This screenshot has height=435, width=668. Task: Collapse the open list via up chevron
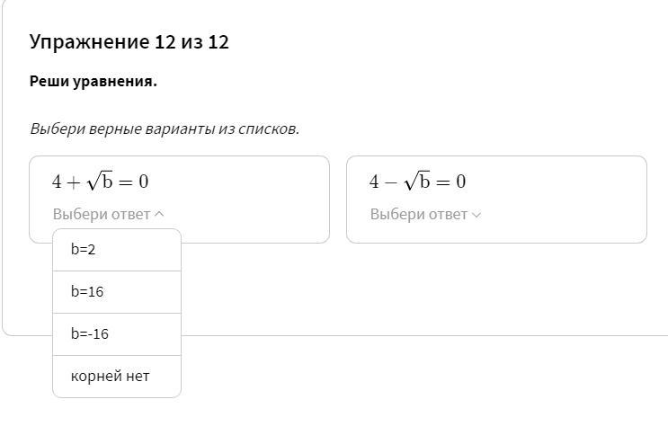click(159, 214)
